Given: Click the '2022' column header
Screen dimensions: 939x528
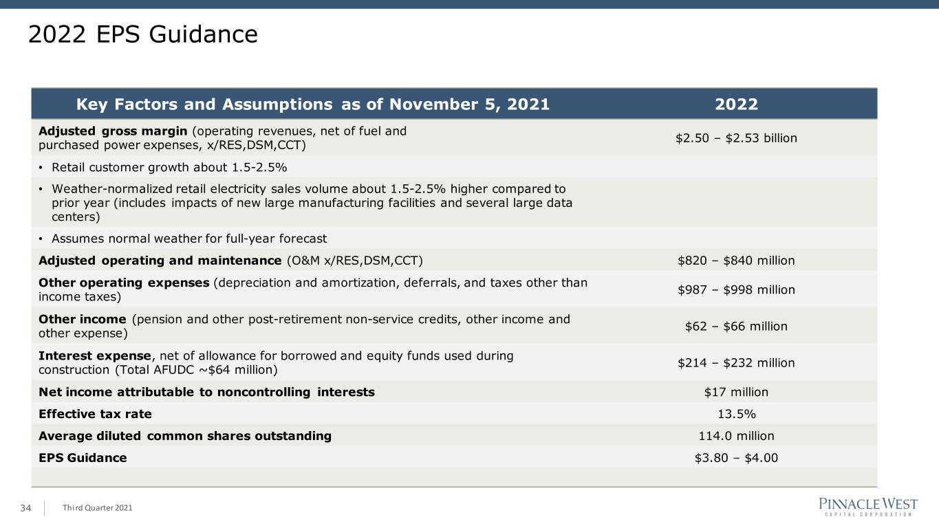Looking at the screenshot, I should [x=736, y=104].
